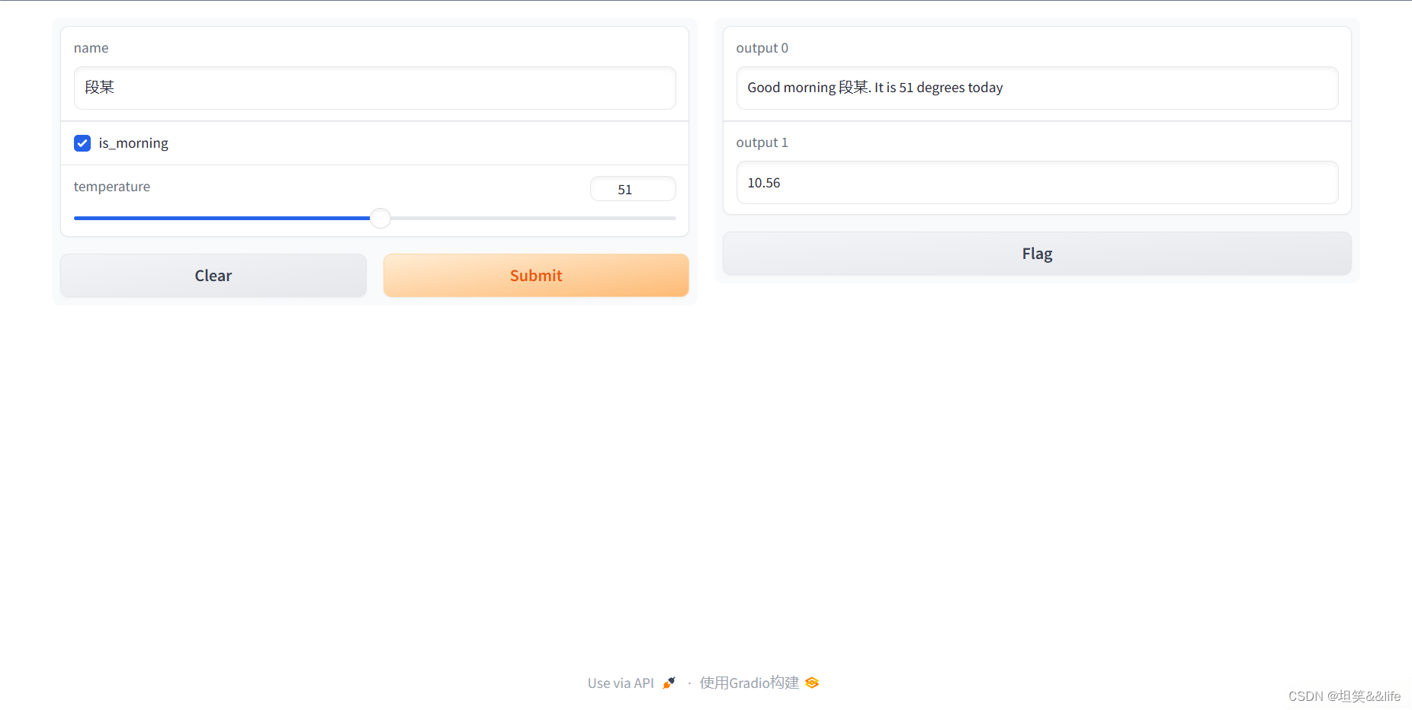
Task: Submit the form with Submit button
Action: point(536,276)
